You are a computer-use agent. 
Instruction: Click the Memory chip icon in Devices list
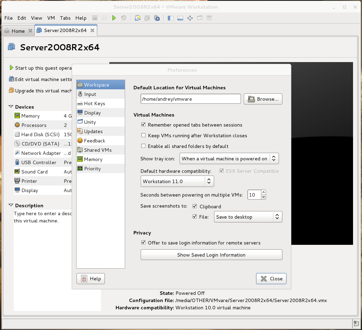click(x=17, y=116)
